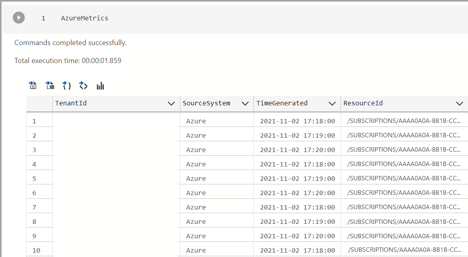This screenshot has height=257, width=468.
Task: Click SourceSystem cell in row 3
Action: 196,150
